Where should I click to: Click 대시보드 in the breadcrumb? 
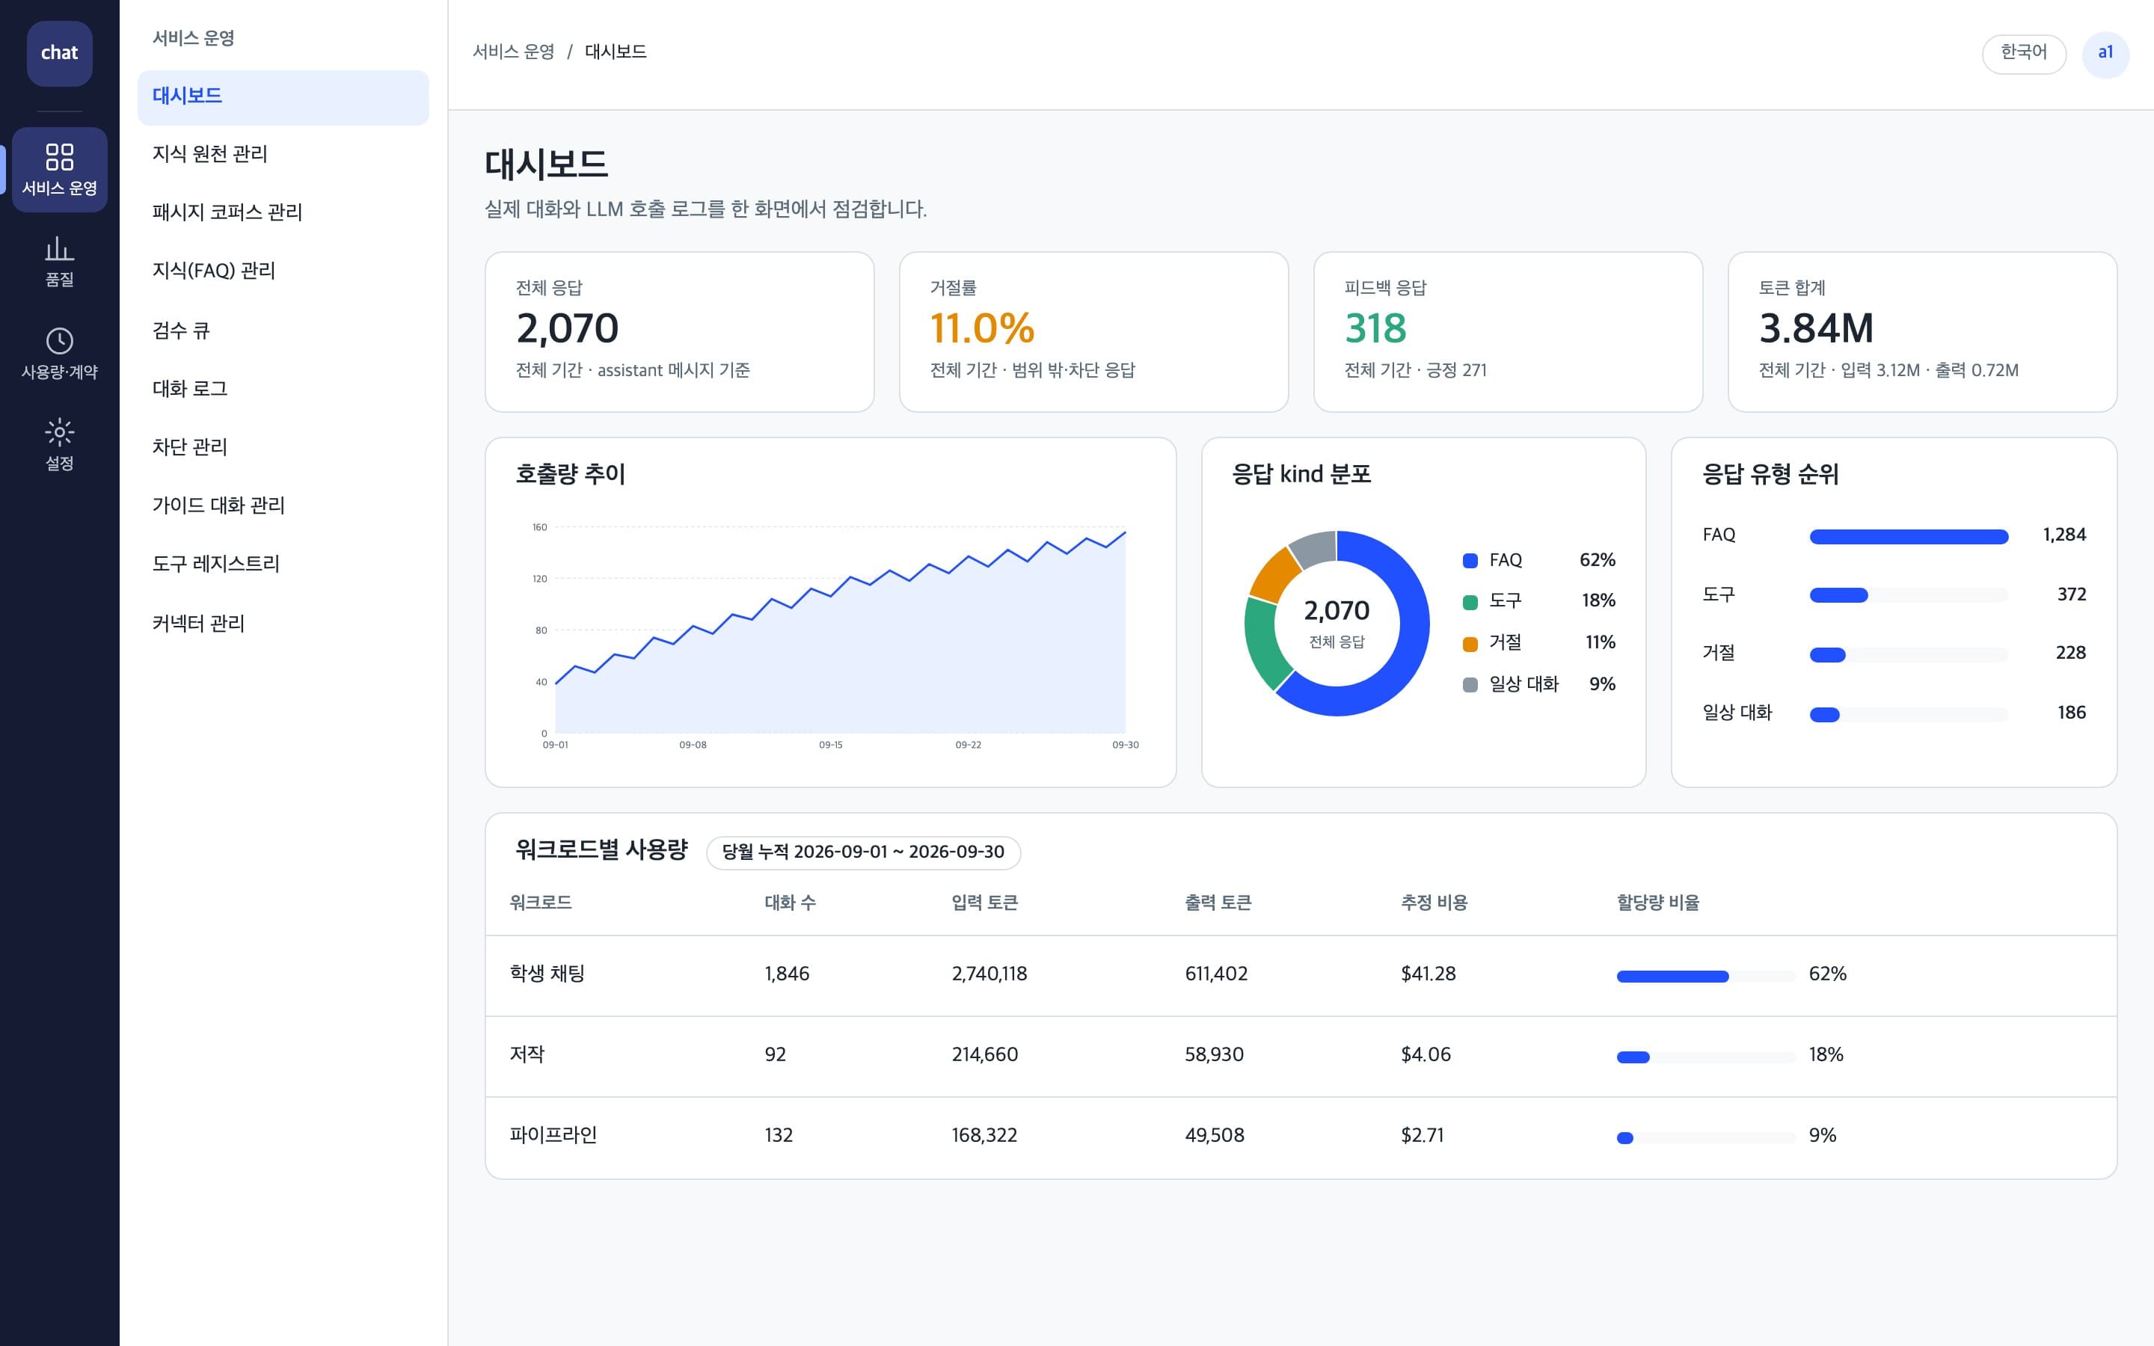tap(615, 52)
